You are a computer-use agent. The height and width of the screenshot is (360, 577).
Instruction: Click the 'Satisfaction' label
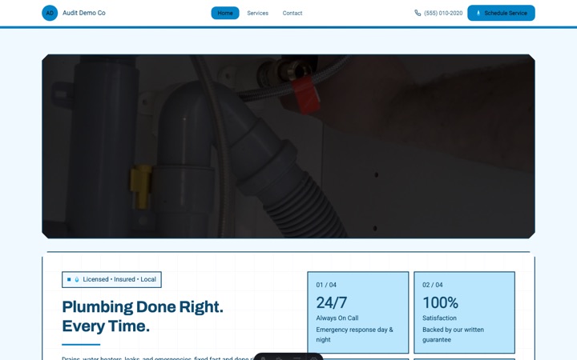tap(439, 318)
